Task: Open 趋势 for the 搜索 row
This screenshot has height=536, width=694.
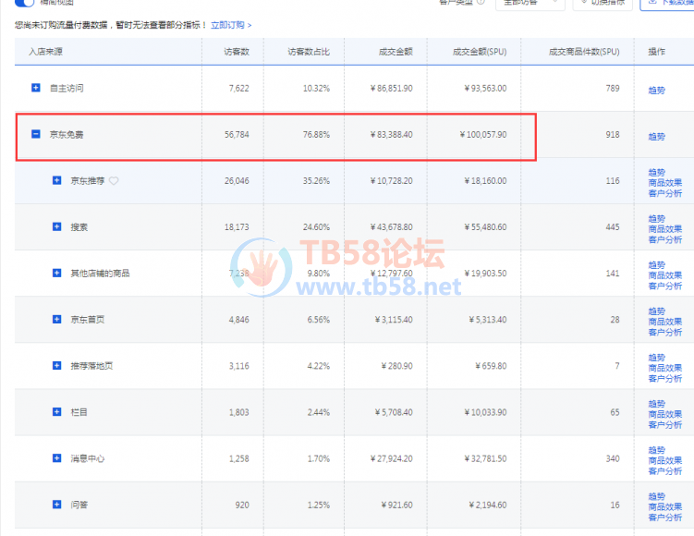Action: [x=656, y=219]
